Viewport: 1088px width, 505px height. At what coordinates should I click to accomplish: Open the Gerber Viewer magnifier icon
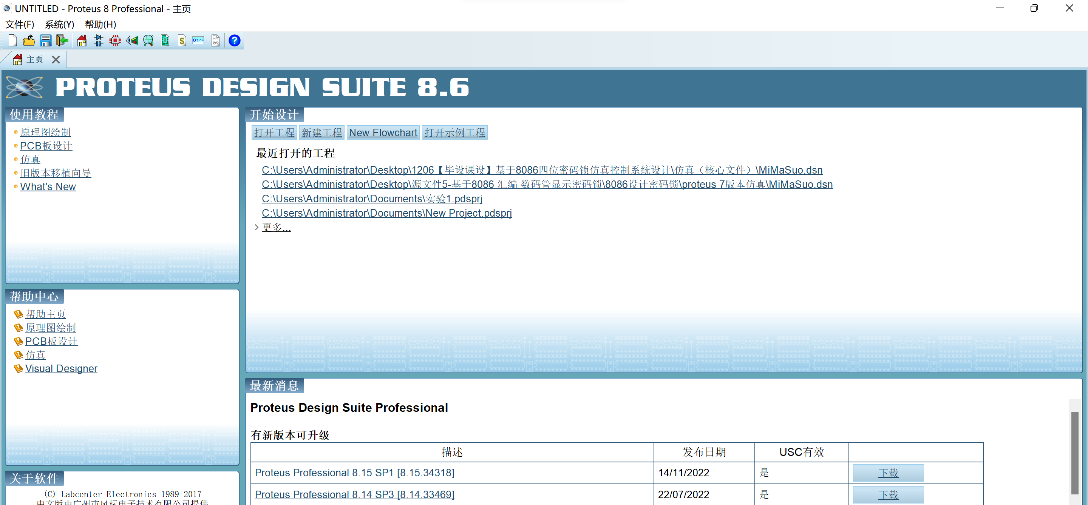point(148,40)
